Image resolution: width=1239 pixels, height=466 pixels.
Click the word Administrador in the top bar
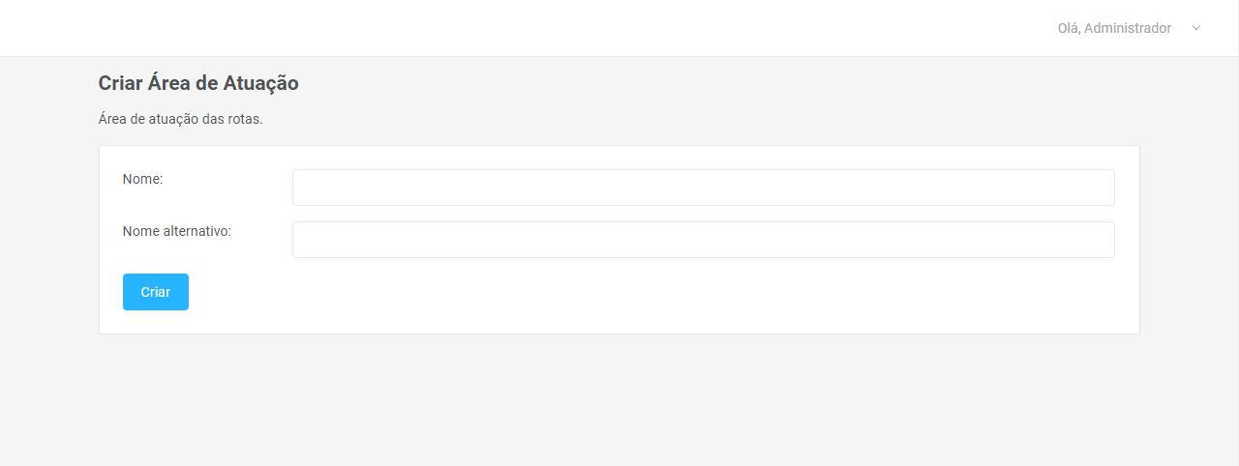click(1128, 28)
